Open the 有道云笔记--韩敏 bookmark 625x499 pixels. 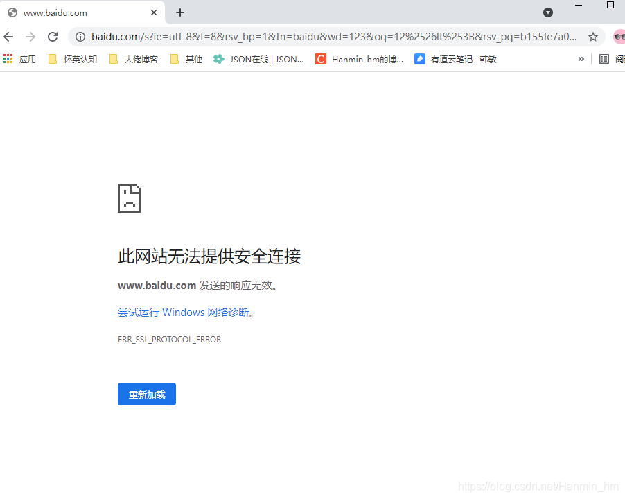point(457,59)
